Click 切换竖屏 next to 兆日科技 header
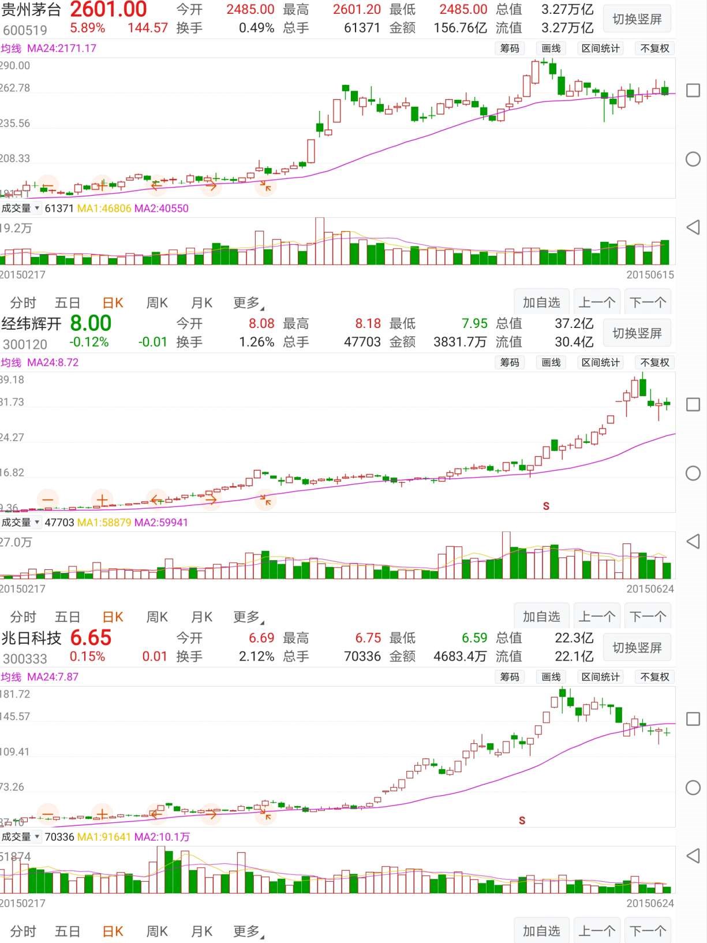 (x=637, y=647)
